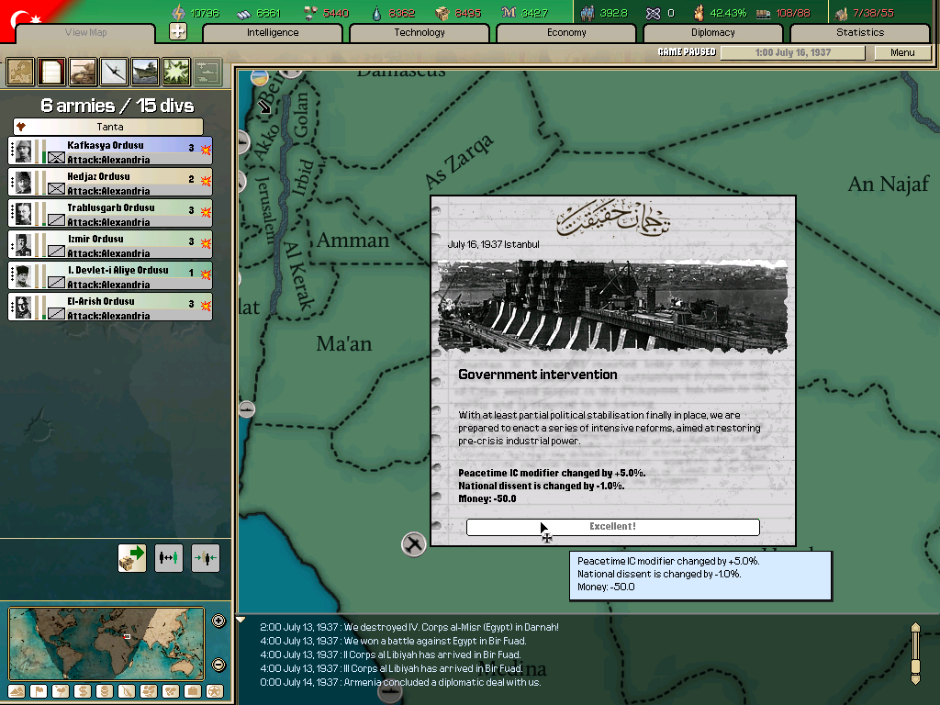Switch to the Diplomacy tab
Viewport: 940px width, 705px height.
coord(713,33)
